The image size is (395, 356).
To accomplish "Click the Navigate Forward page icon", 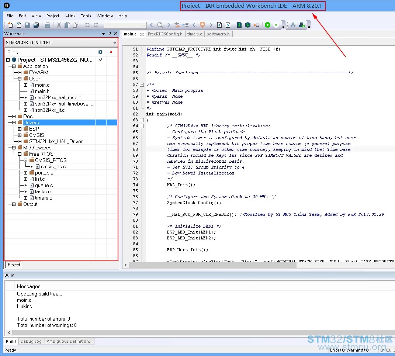I will 228,25.
